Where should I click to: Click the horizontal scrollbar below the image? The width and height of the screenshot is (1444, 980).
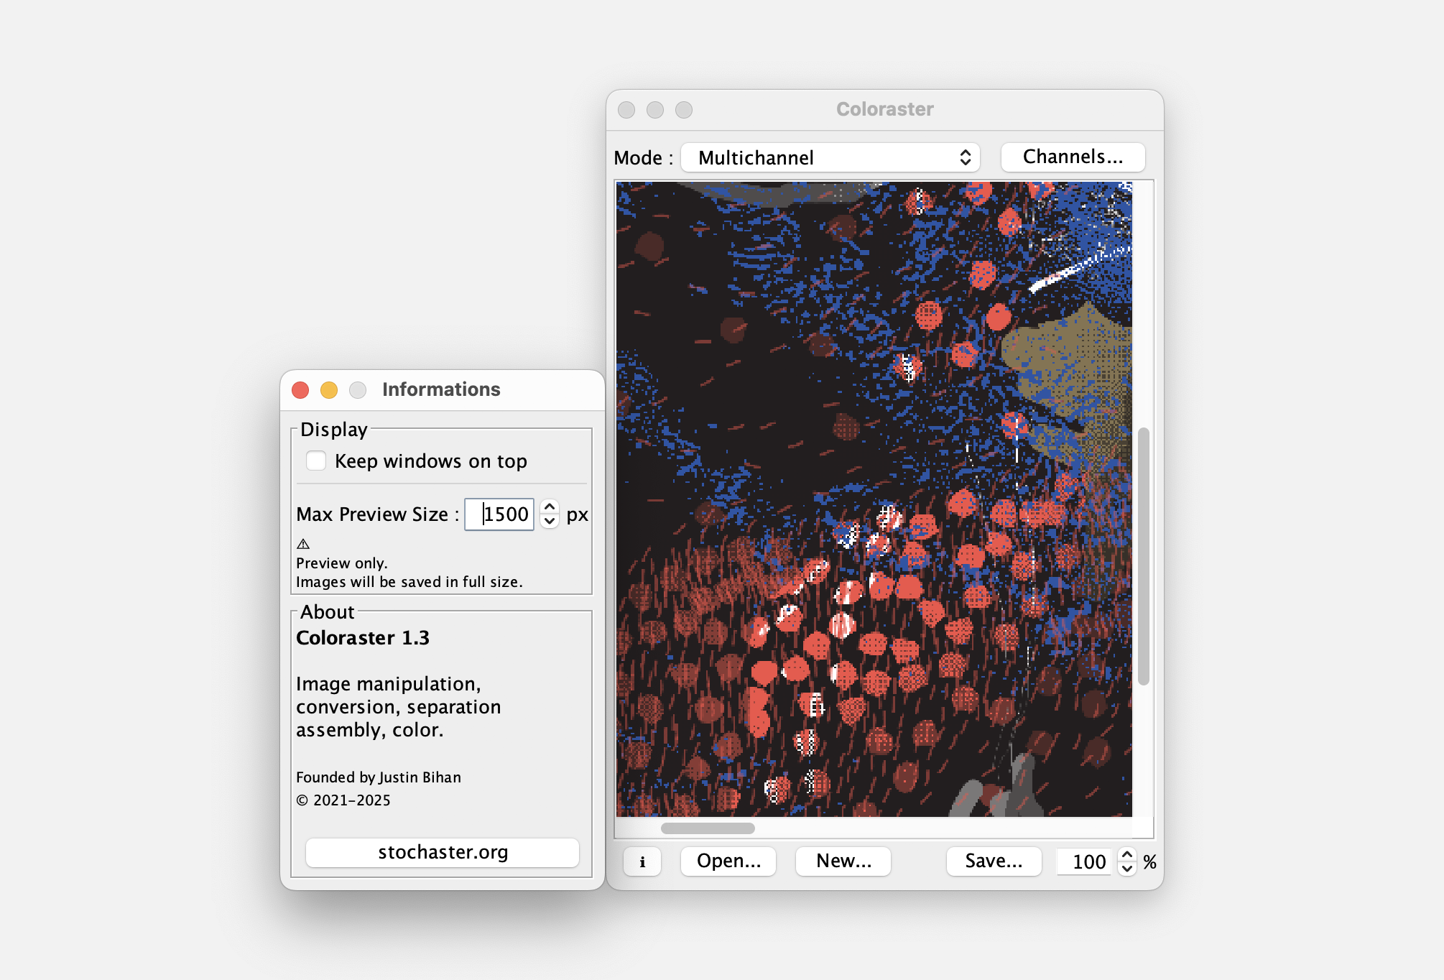(x=707, y=828)
